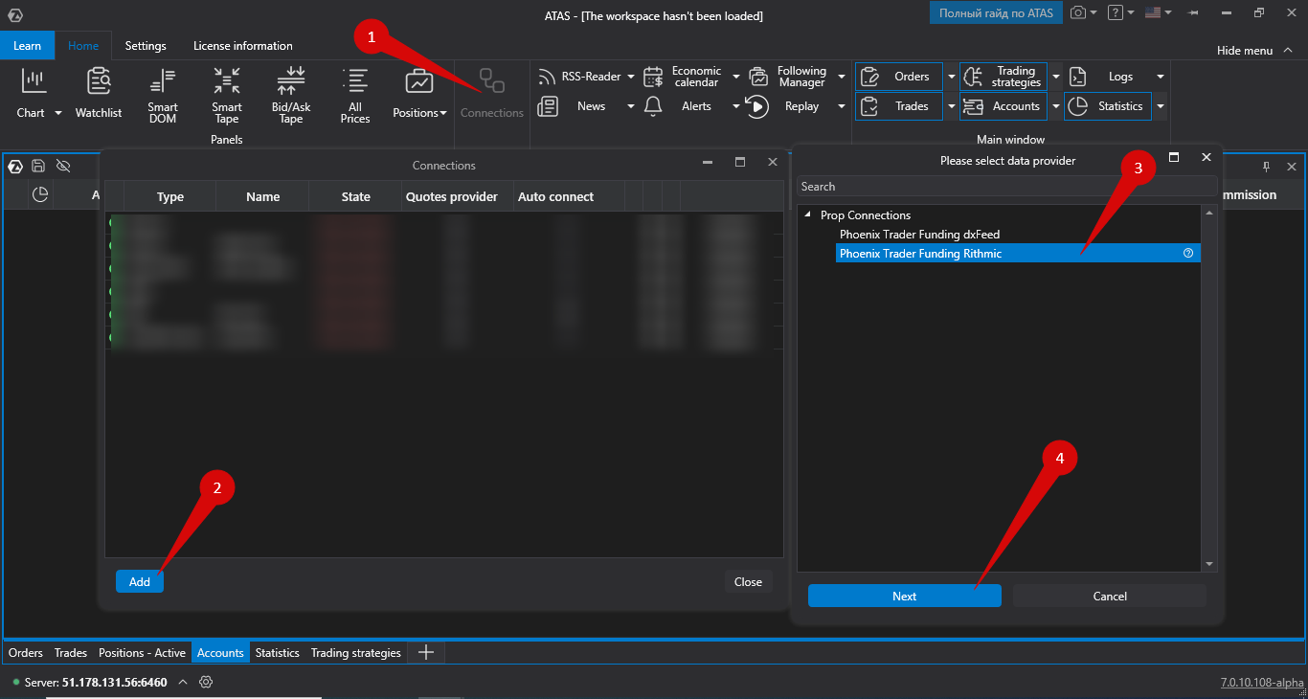The width and height of the screenshot is (1308, 699).
Task: Expand the Economic calendar dropdown arrow
Action: click(736, 77)
